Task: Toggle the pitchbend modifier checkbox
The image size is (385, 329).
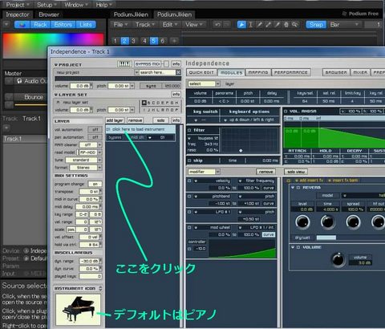Action: point(189,197)
